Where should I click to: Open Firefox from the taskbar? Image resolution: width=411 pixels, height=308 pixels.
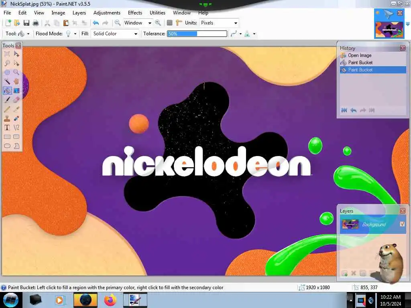(110, 300)
